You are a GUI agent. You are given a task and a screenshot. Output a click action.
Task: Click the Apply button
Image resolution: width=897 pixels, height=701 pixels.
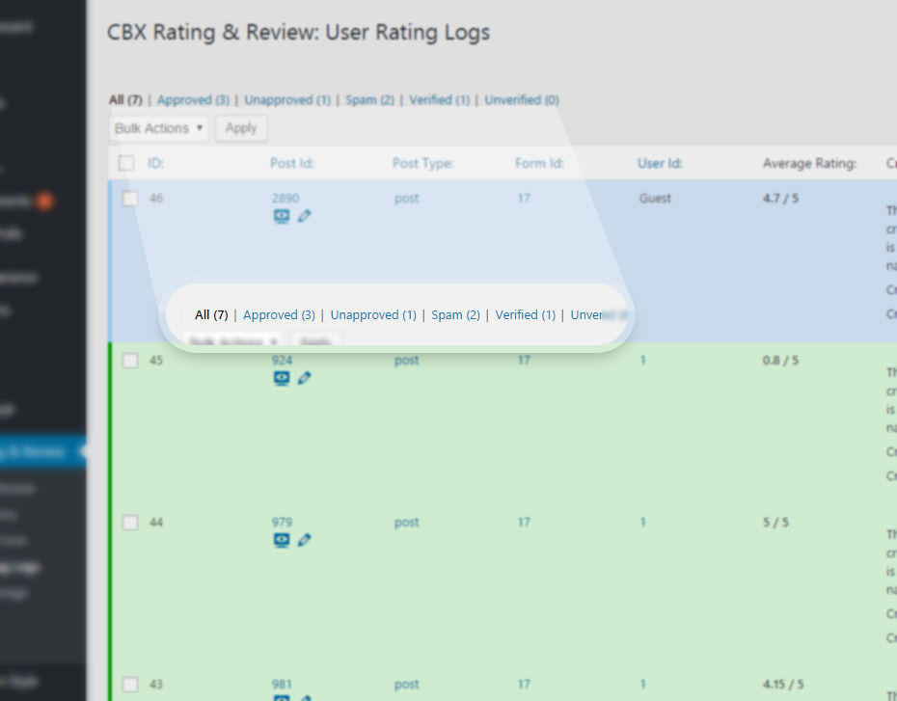click(x=241, y=128)
